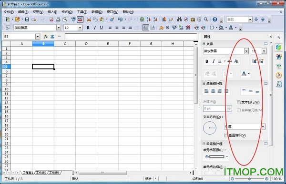Click the Cut scissors icon

(89, 19)
